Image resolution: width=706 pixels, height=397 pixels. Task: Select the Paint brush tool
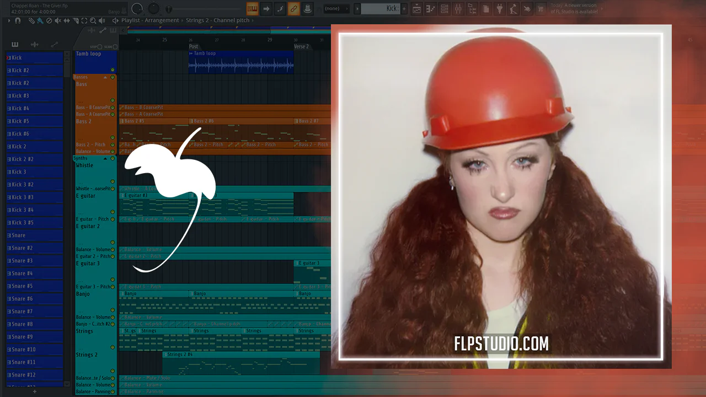click(x=40, y=20)
